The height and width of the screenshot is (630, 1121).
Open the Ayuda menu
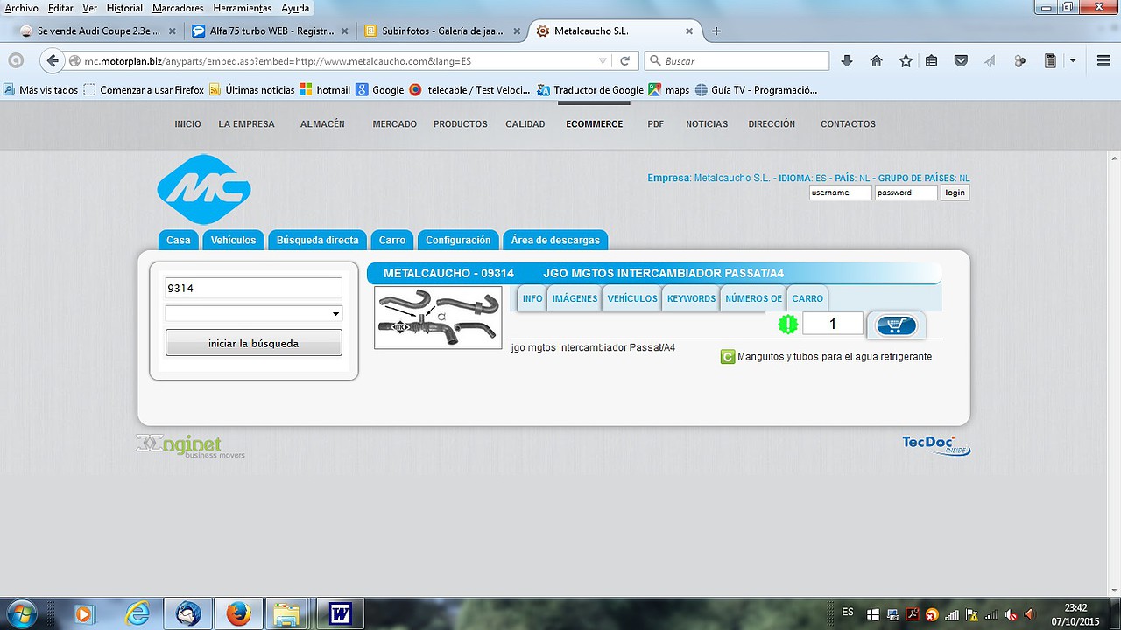click(295, 8)
